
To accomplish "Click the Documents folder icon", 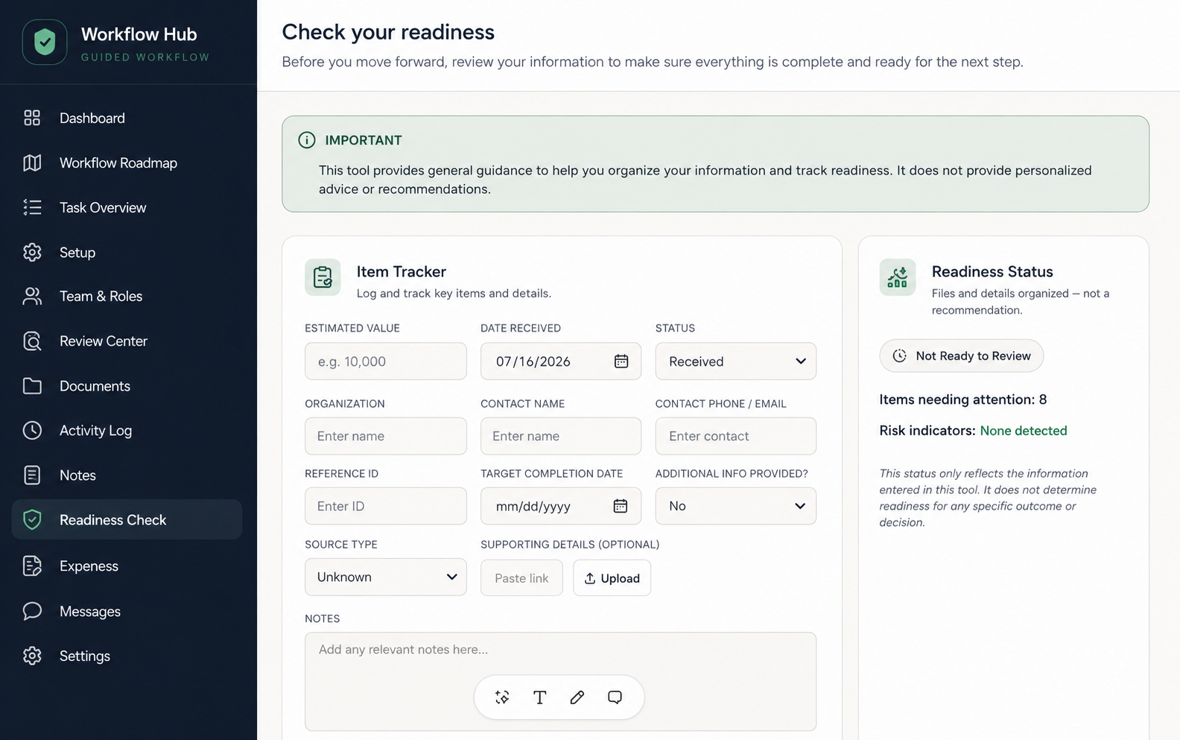I will tap(32, 385).
